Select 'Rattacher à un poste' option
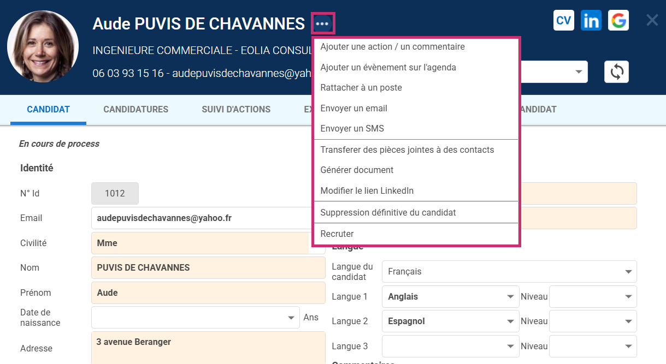This screenshot has width=666, height=364. tap(361, 88)
